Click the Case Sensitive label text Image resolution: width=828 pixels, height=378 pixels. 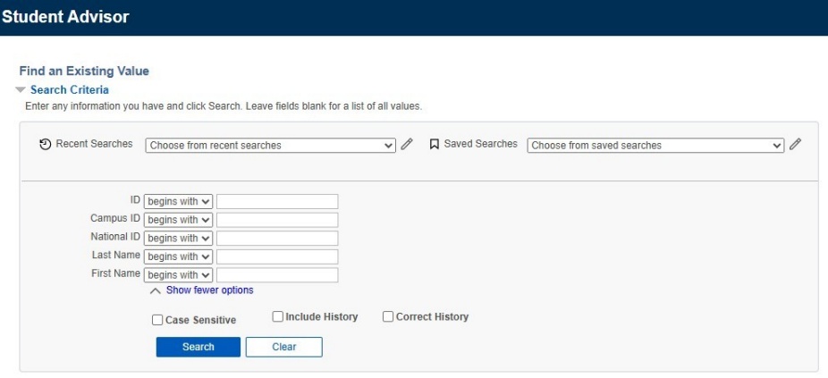point(200,320)
